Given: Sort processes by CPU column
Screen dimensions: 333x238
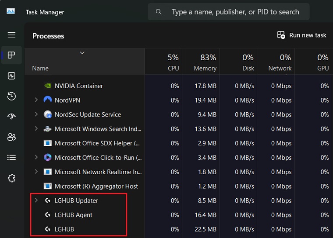Looking at the screenshot, I should [x=163, y=62].
